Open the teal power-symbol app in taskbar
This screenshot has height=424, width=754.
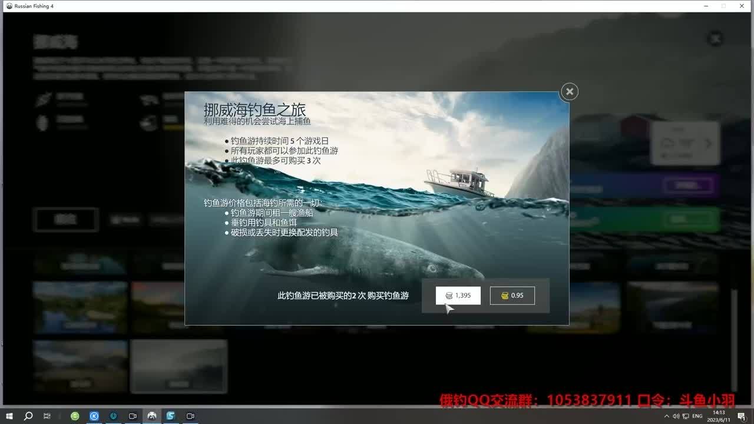113,416
